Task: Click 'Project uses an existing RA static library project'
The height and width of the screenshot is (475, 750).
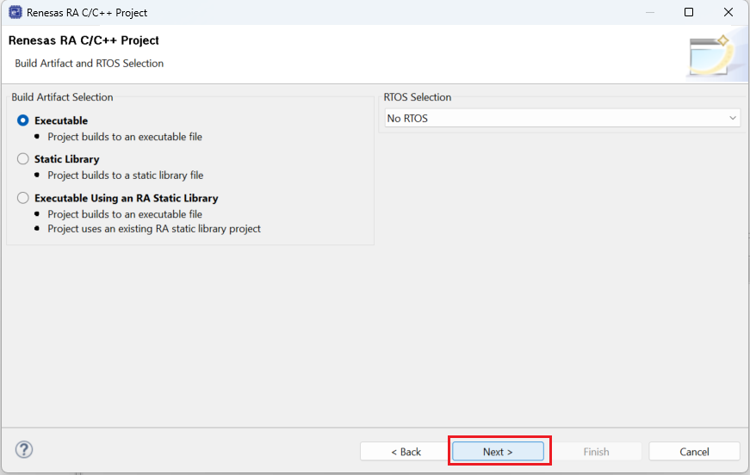Action: pyautogui.click(x=154, y=229)
